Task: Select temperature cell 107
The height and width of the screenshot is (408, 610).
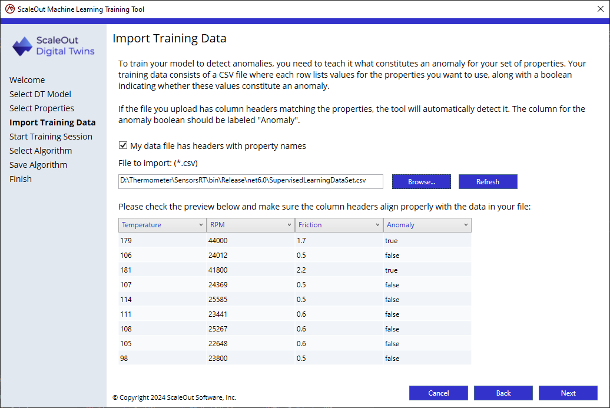Action: click(163, 285)
